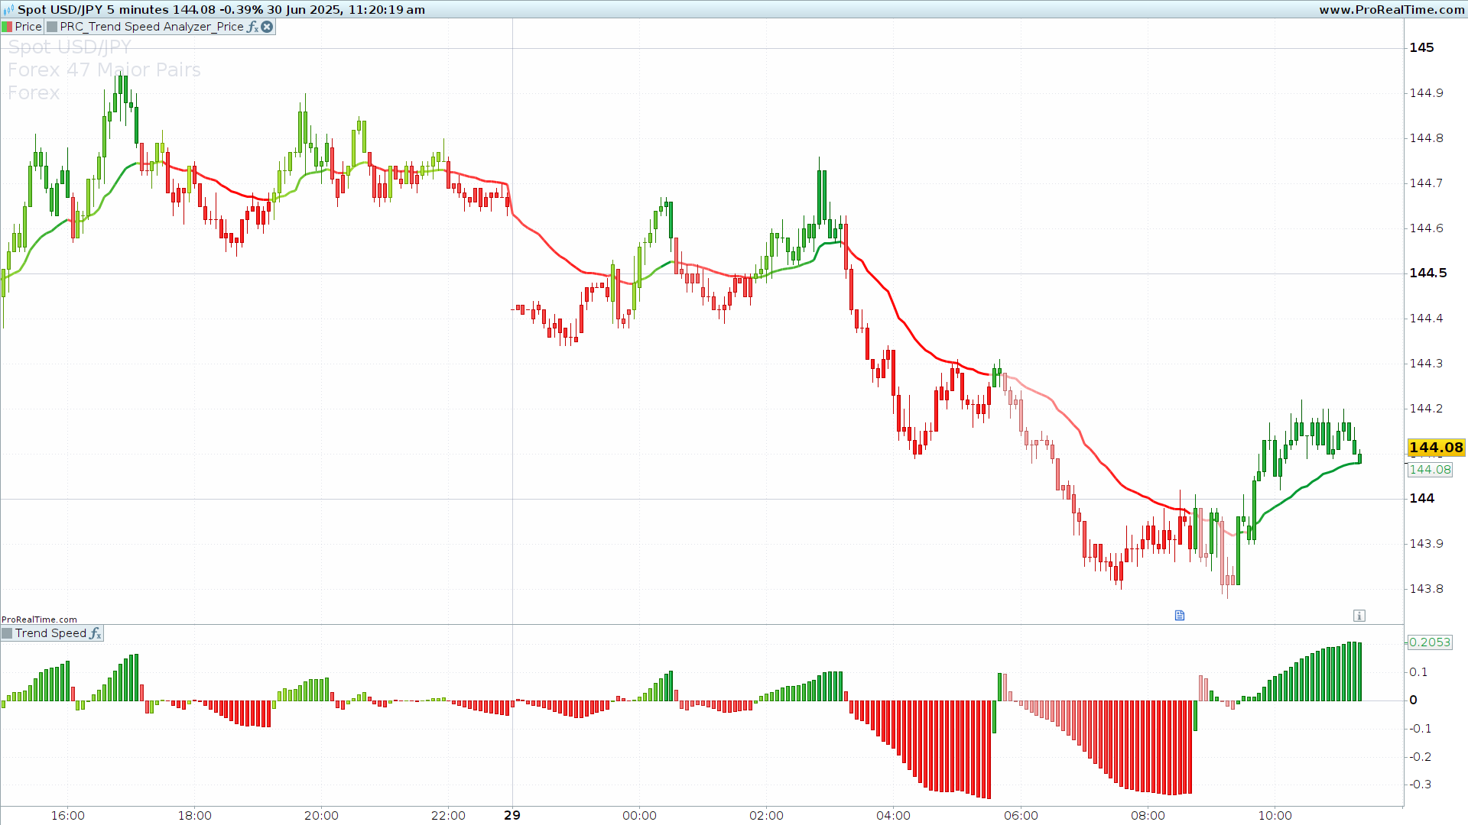Click the 0 Trend Speed axis label
Screen dimensions: 1468x825
1413,700
